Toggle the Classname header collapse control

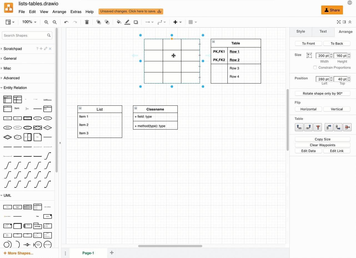pos(136,108)
